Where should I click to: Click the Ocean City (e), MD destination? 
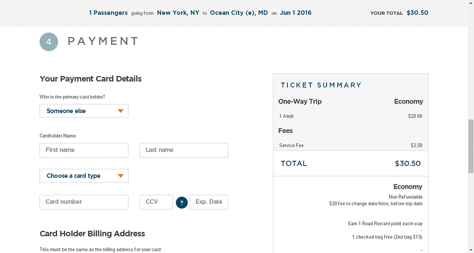click(239, 13)
